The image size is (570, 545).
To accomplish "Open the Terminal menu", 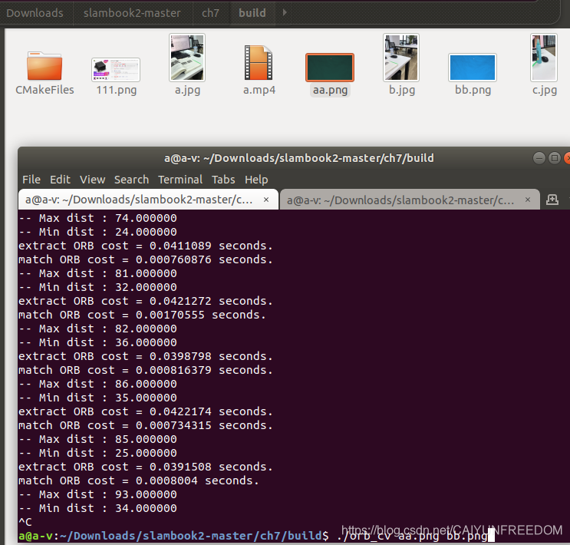I will click(x=180, y=180).
